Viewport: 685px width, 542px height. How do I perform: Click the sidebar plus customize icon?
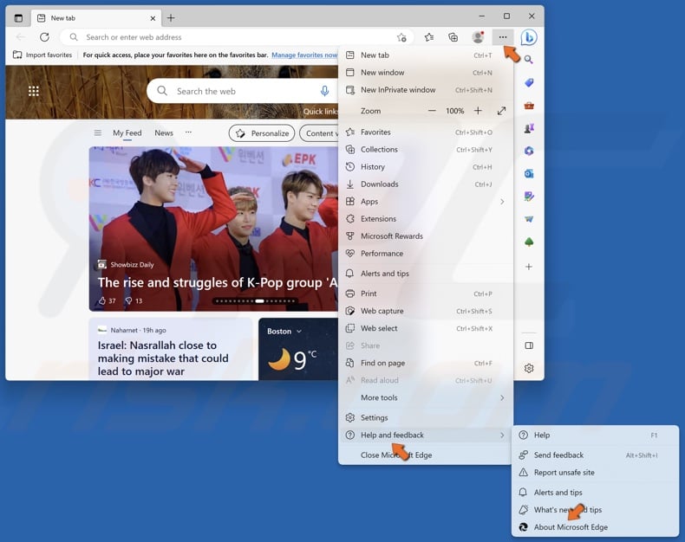point(529,267)
